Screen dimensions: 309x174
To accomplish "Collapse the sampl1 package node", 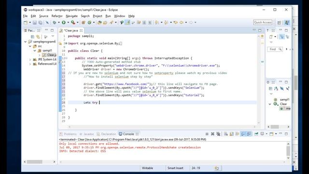I will 35,50.
